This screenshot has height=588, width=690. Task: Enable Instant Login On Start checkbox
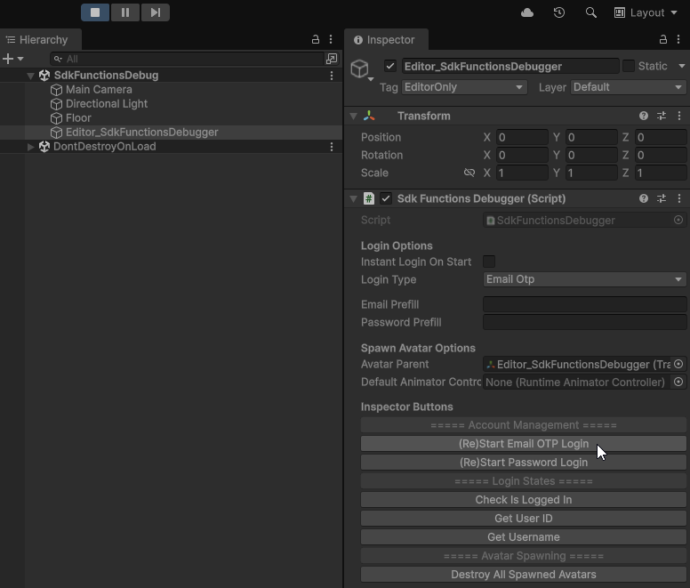tap(489, 262)
